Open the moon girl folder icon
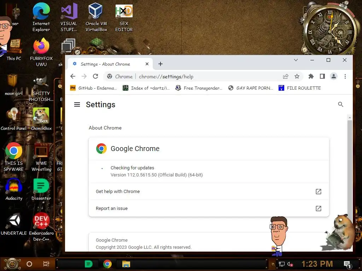 (x=13, y=85)
